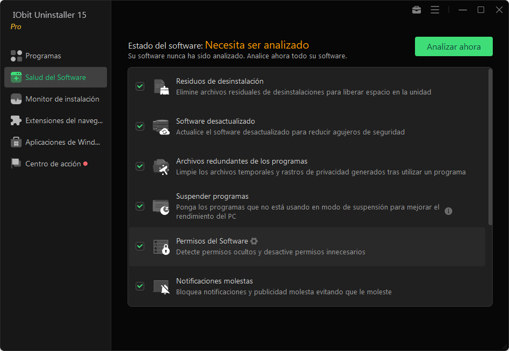The height and width of the screenshot is (351, 509).
Task: Open Extensiones del navegador in sidebar
Action: (x=63, y=120)
